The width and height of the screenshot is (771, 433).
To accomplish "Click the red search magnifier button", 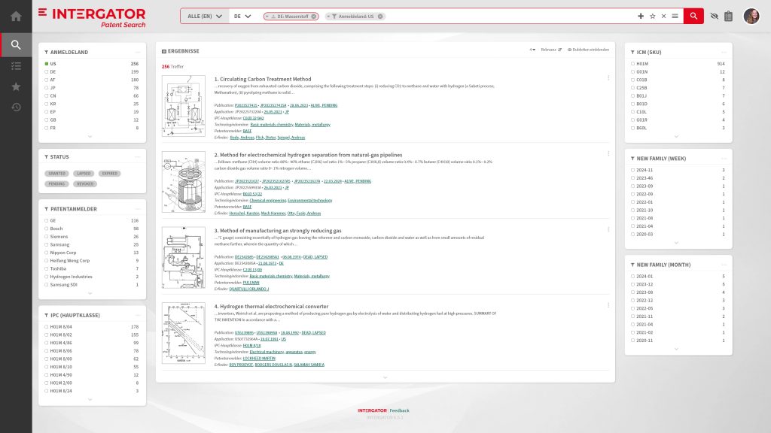I will point(693,16).
